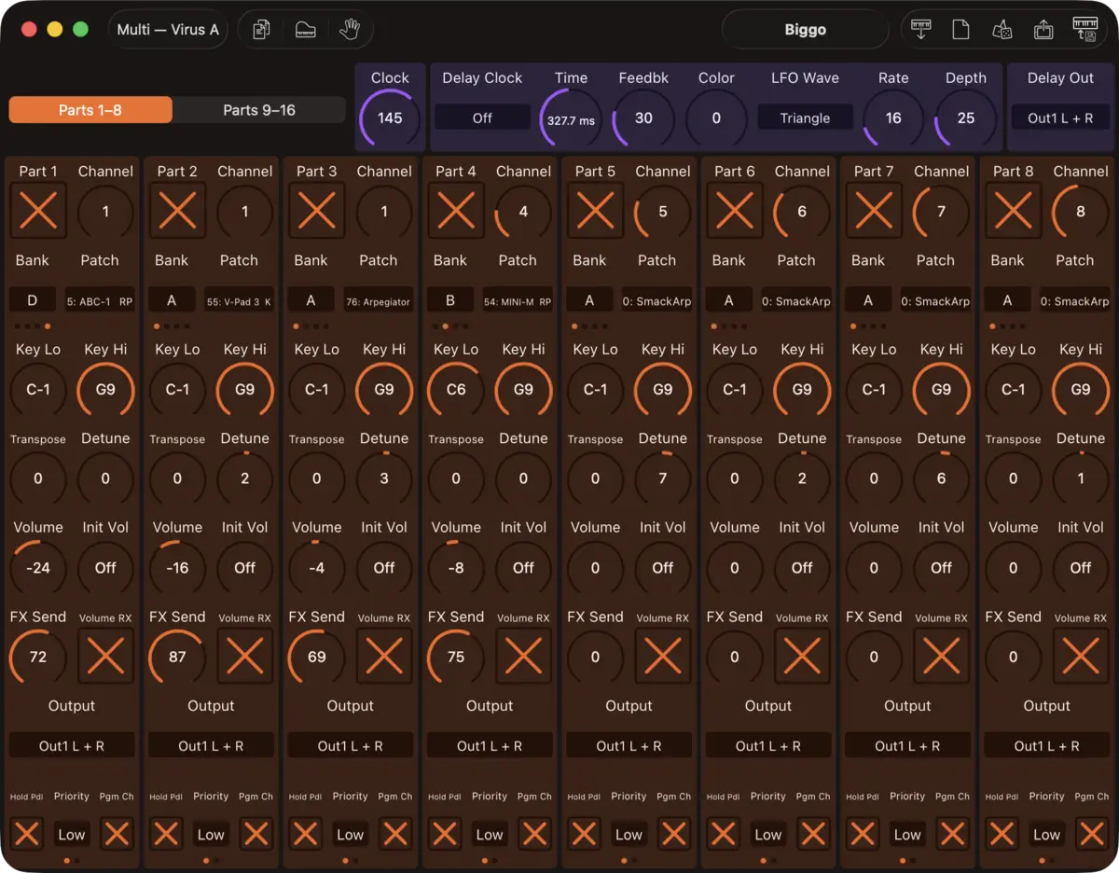Click the hand icon in the toolbar
Screen dimensions: 1119x873
click(x=350, y=30)
